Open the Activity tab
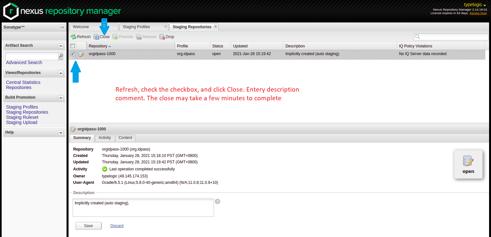Image resolution: width=491 pixels, height=237 pixels. tap(105, 138)
